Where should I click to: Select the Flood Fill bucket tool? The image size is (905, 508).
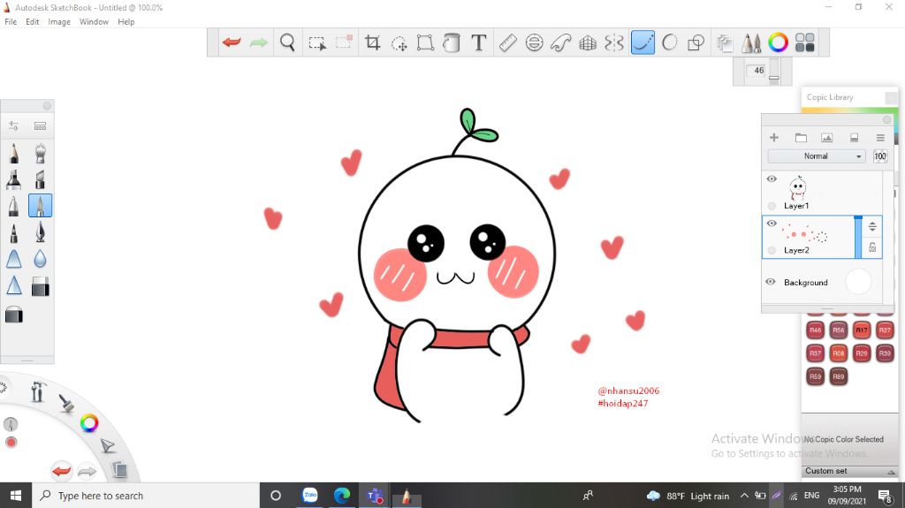point(452,42)
